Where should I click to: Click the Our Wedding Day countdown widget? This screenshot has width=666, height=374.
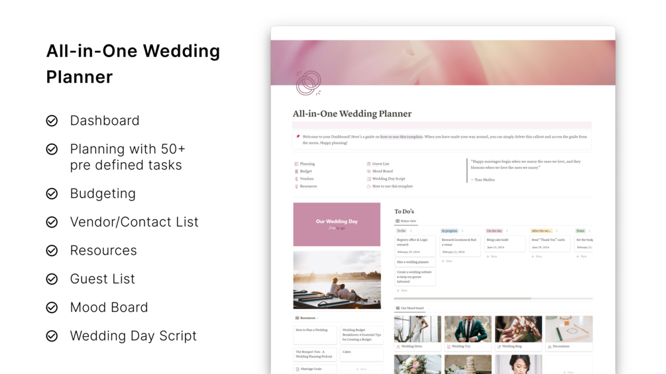pyautogui.click(x=337, y=224)
